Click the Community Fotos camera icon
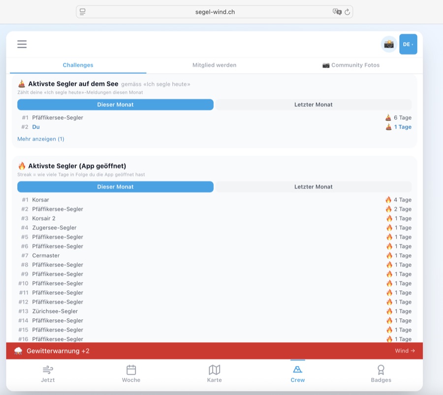This screenshot has height=395, width=443. (x=326, y=65)
